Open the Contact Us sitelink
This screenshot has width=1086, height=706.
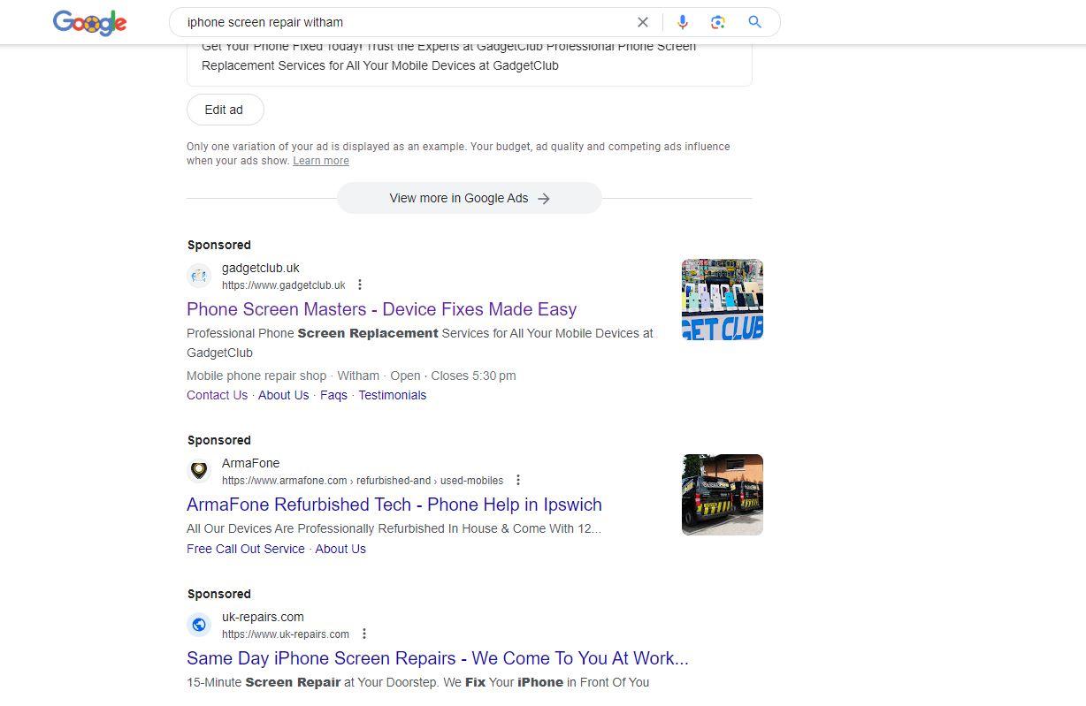point(218,395)
